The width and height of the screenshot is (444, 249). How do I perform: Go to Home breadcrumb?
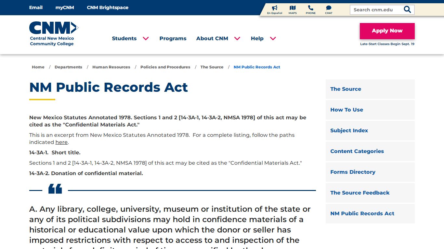point(38,67)
